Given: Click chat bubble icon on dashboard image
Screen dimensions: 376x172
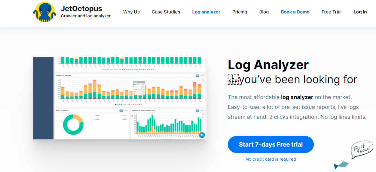Looking at the screenshot, I should [202, 135].
